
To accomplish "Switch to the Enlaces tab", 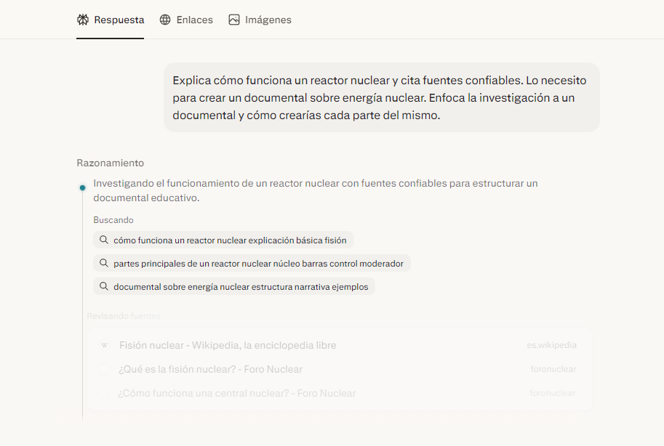I will click(194, 20).
